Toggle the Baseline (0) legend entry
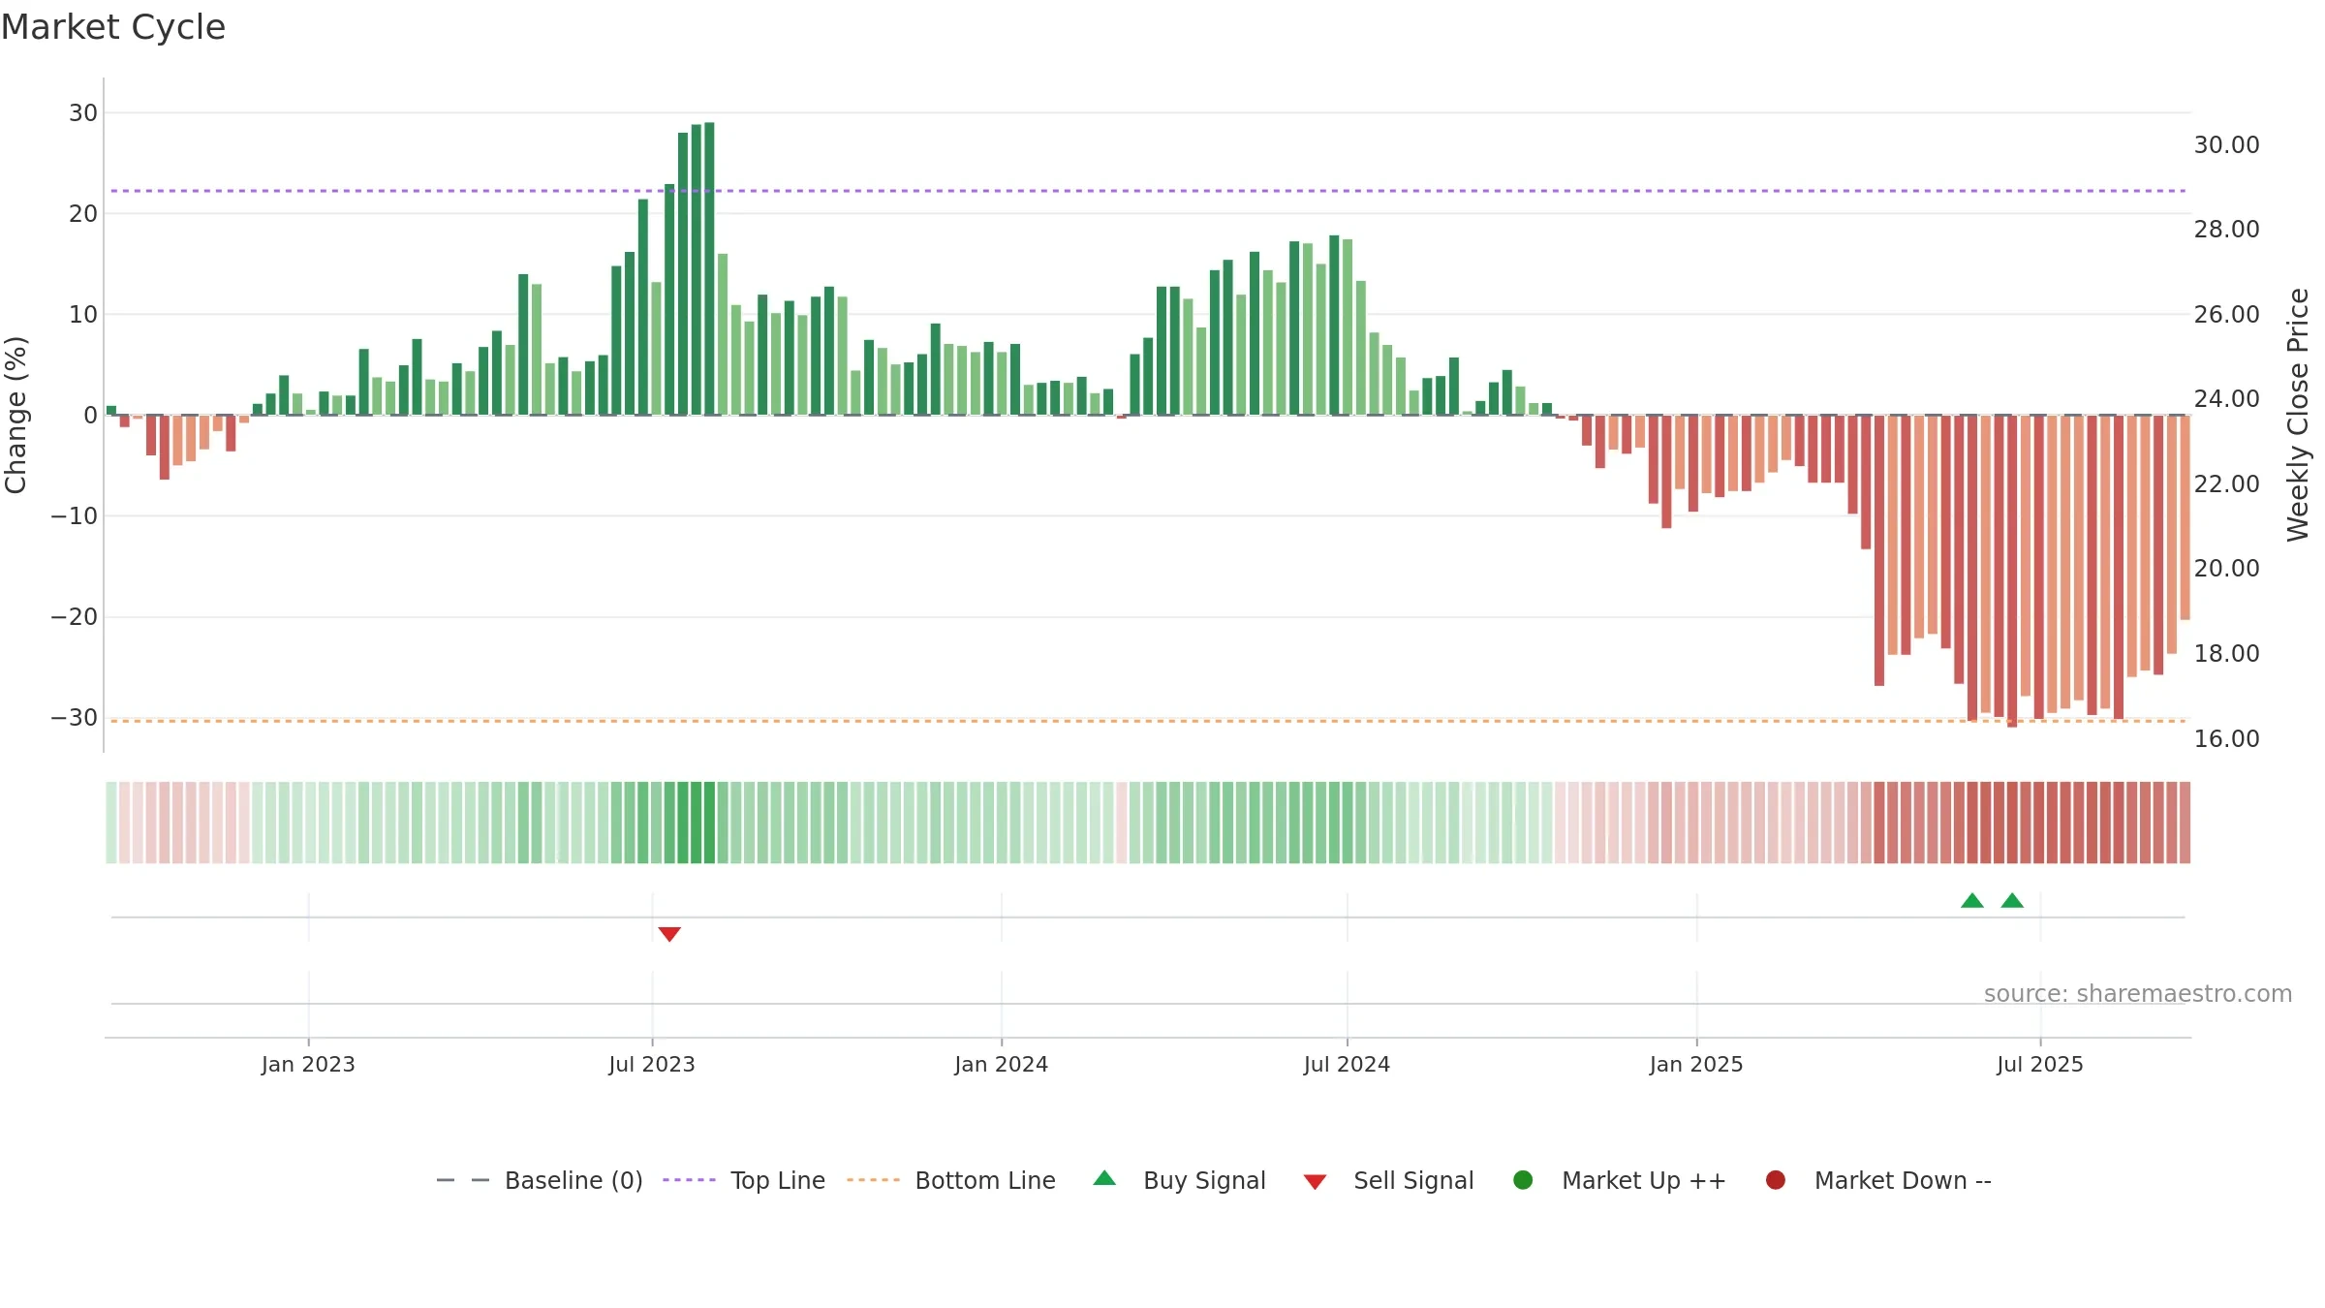 (540, 1180)
